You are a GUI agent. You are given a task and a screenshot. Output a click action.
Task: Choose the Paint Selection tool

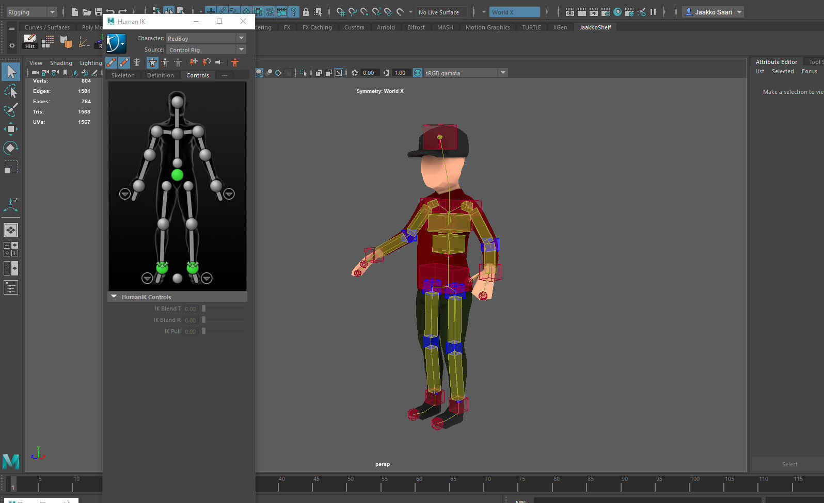(11, 110)
